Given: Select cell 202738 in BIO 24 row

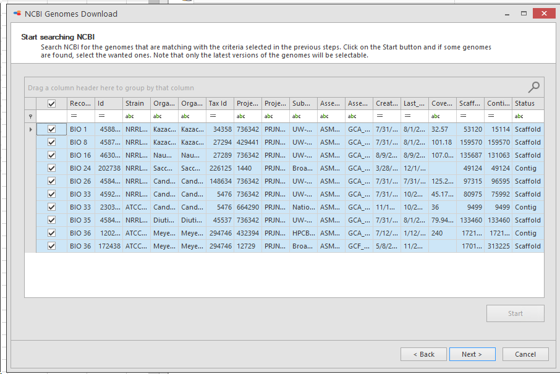Looking at the screenshot, I should pyautogui.click(x=109, y=168).
